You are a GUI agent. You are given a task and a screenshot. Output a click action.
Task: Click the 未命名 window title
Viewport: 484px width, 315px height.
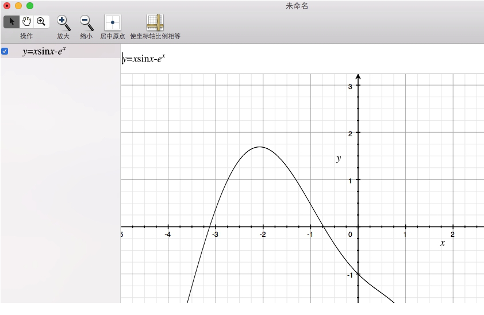click(297, 6)
